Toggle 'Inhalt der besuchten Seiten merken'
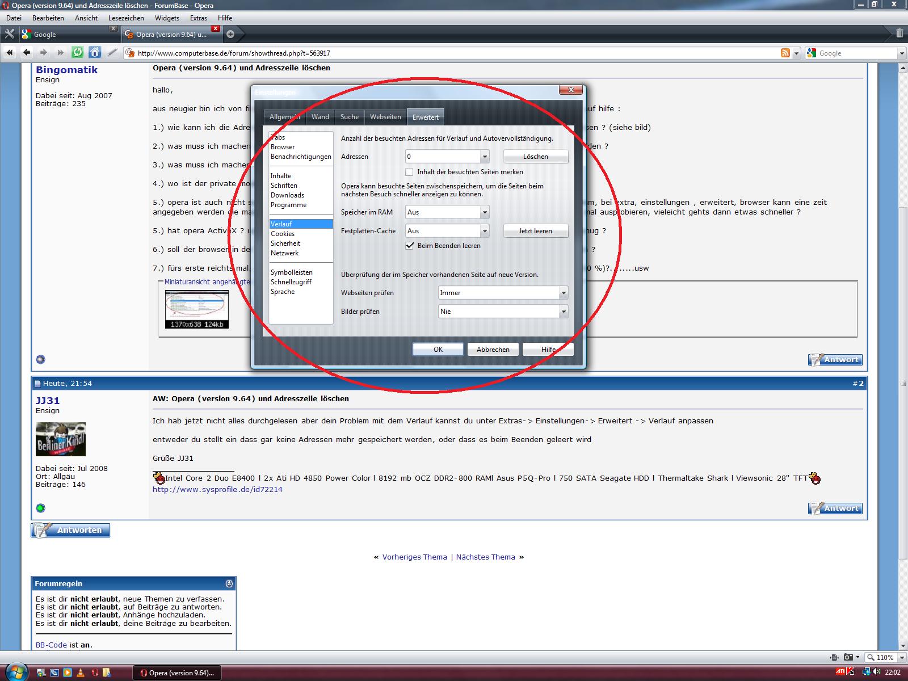Image resolution: width=908 pixels, height=681 pixels. (x=409, y=172)
